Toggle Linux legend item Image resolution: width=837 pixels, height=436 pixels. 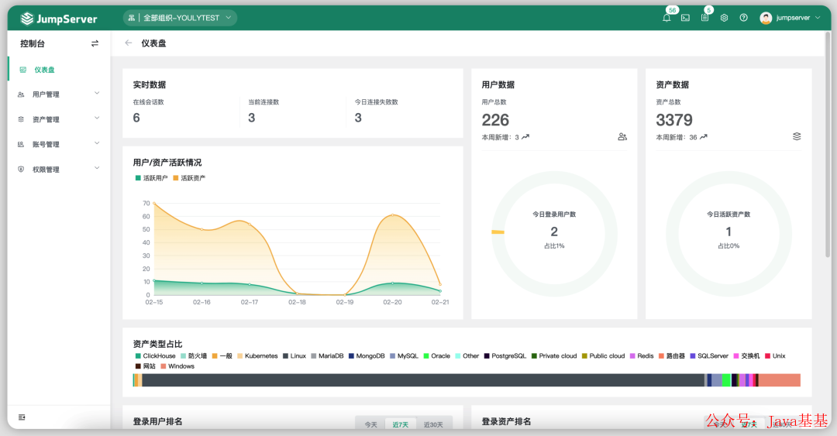(x=294, y=356)
